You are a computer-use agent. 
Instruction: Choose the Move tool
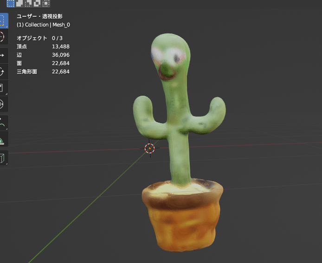[x=3, y=55]
